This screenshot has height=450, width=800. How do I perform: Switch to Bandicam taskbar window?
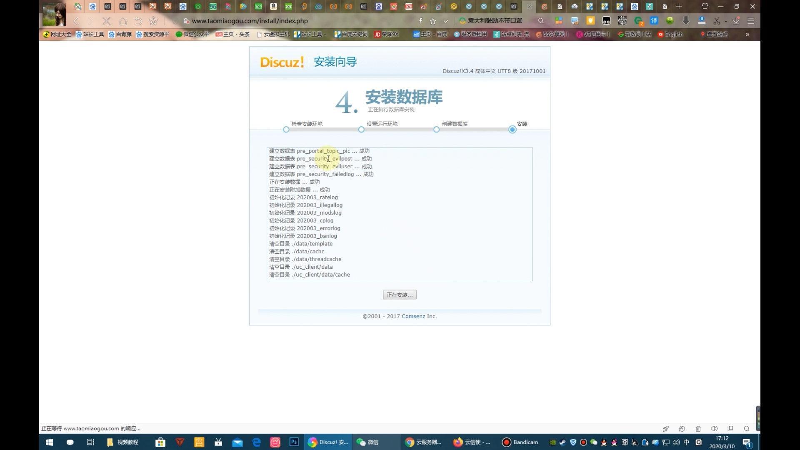point(520,442)
